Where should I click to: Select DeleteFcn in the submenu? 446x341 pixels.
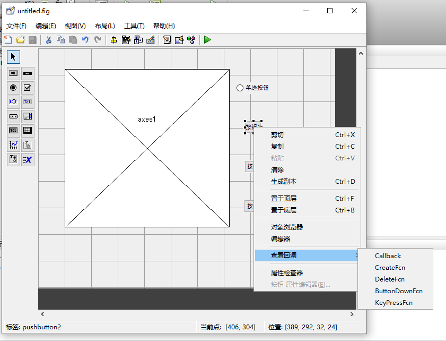click(396, 279)
